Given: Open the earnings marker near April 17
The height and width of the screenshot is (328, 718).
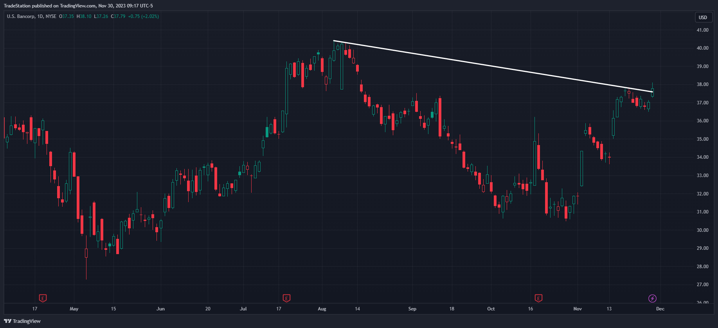Looking at the screenshot, I should pos(43,298).
